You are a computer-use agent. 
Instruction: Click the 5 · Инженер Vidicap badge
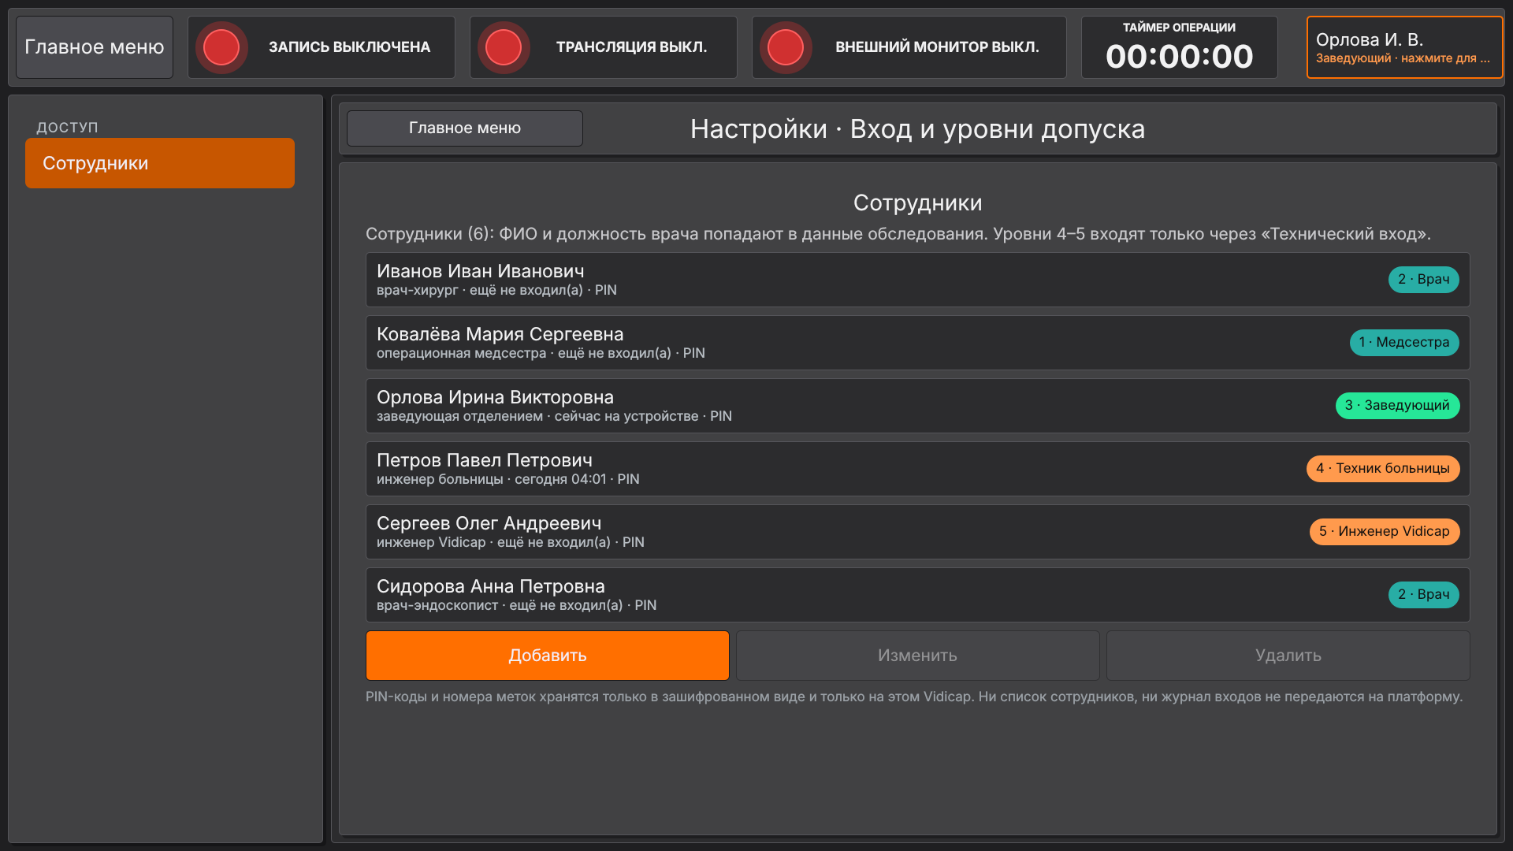(x=1385, y=532)
